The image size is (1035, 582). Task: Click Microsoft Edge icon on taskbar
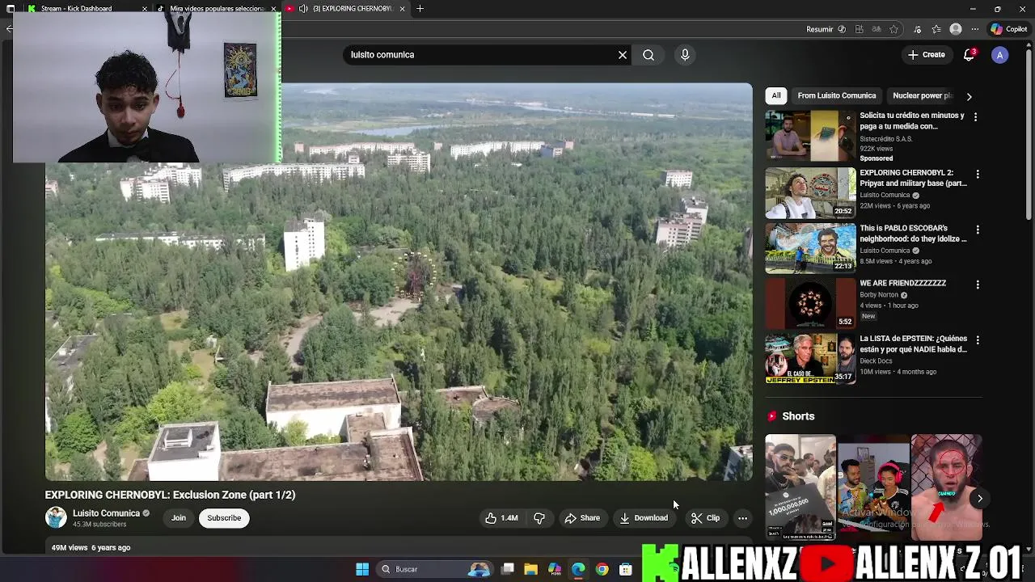click(x=578, y=569)
